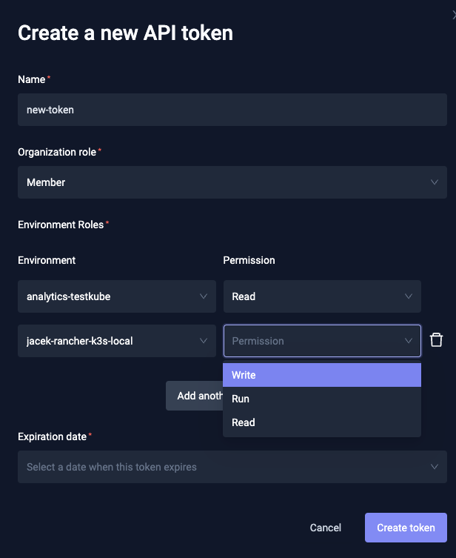Open the jacek-rancher-k3s-local environment selector
This screenshot has width=456, height=558.
tap(111, 341)
